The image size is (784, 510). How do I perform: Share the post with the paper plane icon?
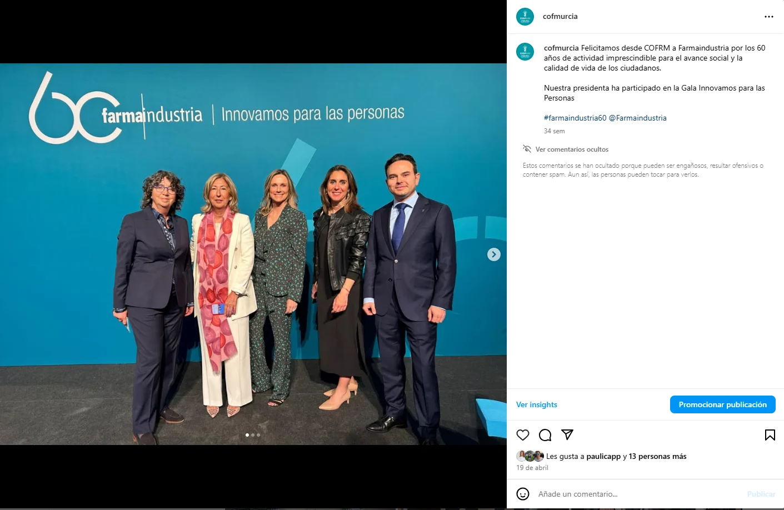[567, 434]
